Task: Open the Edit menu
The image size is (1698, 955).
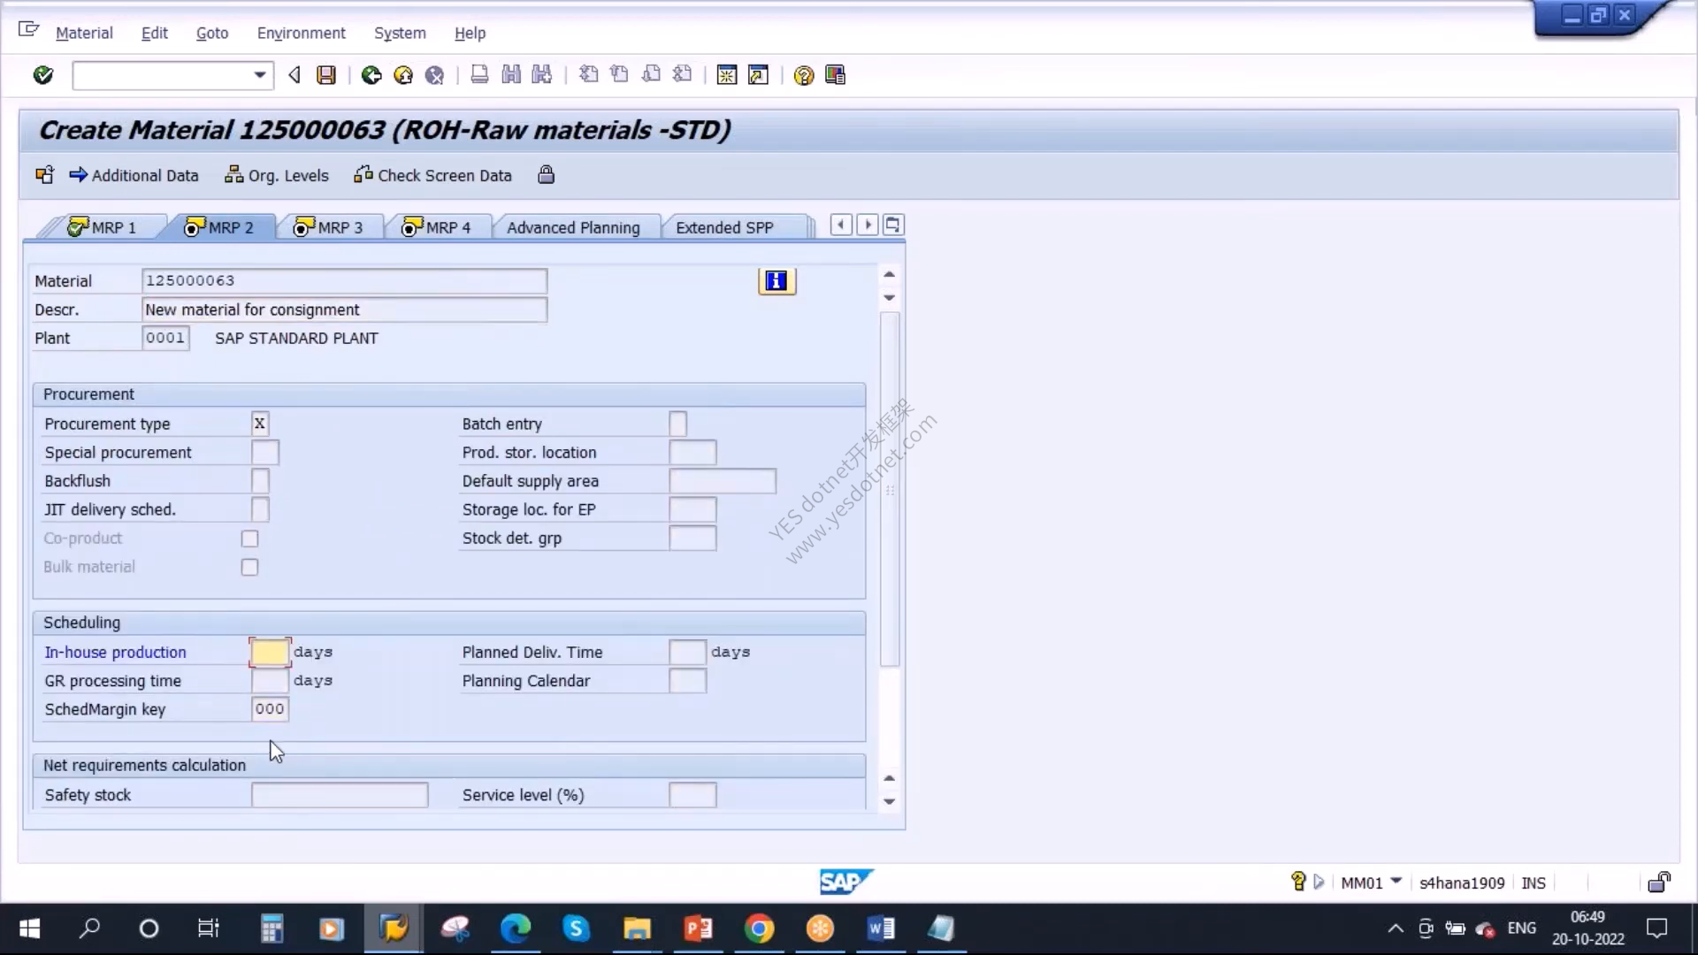Action: [x=154, y=33]
